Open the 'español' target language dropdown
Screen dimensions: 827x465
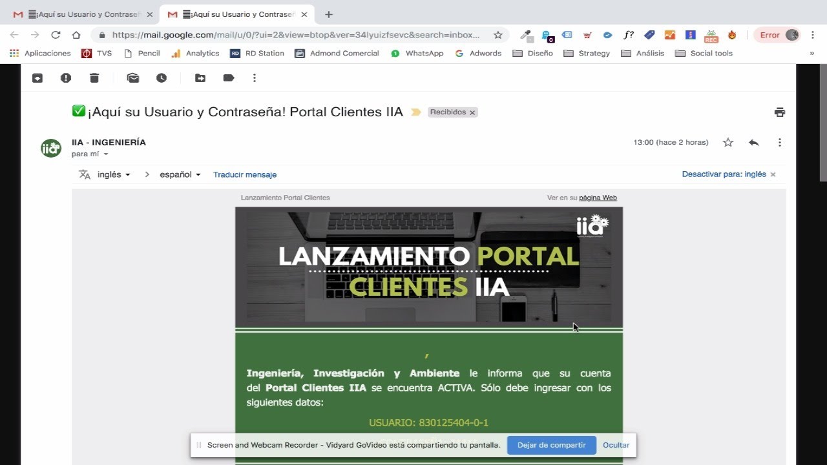180,174
